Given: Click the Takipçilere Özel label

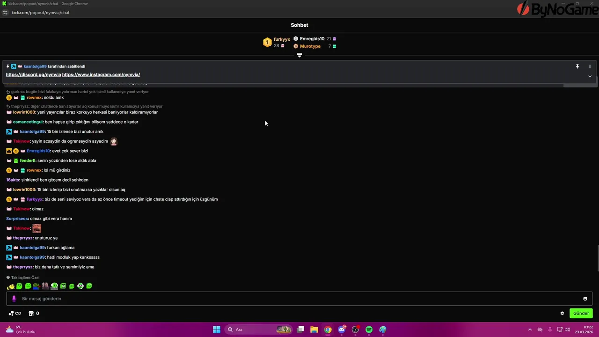Looking at the screenshot, I should click(x=25, y=278).
